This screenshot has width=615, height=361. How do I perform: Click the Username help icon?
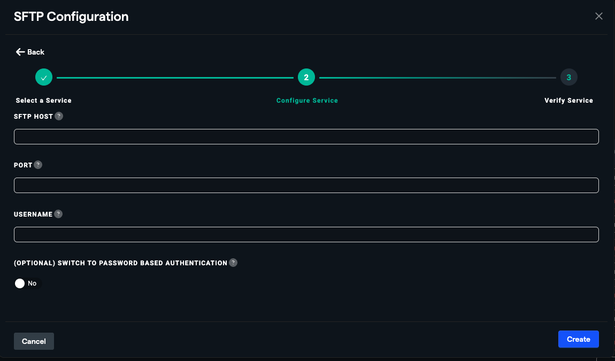point(58,214)
